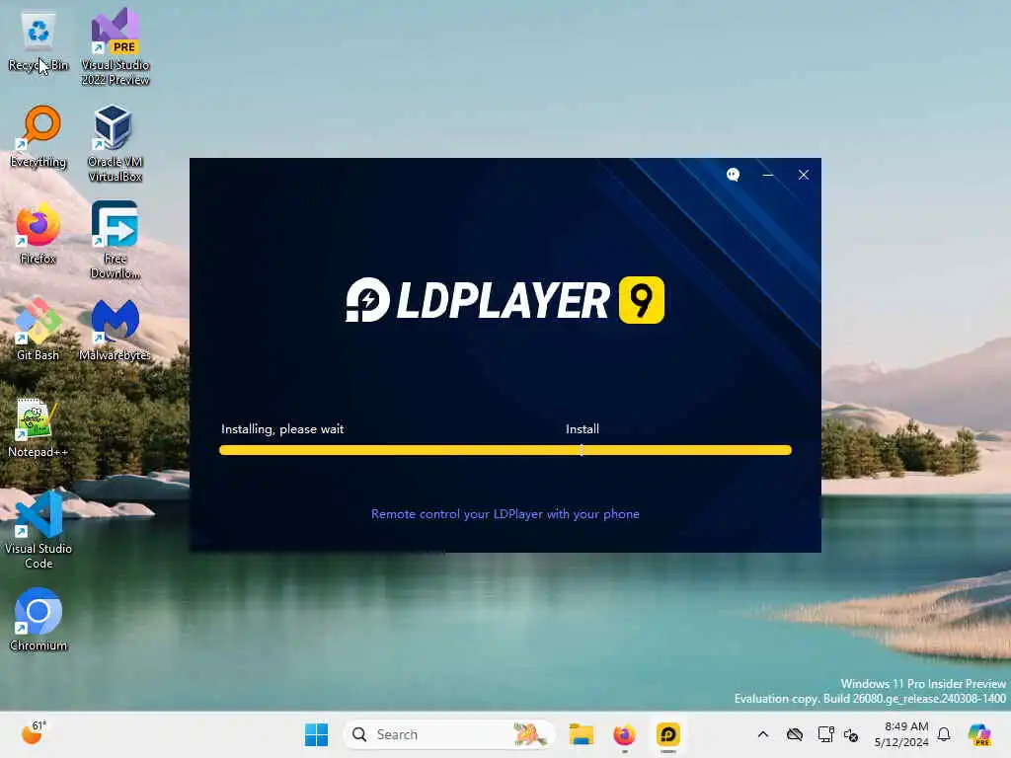Image resolution: width=1011 pixels, height=758 pixels.
Task: Open the Windows Start menu
Action: (316, 734)
